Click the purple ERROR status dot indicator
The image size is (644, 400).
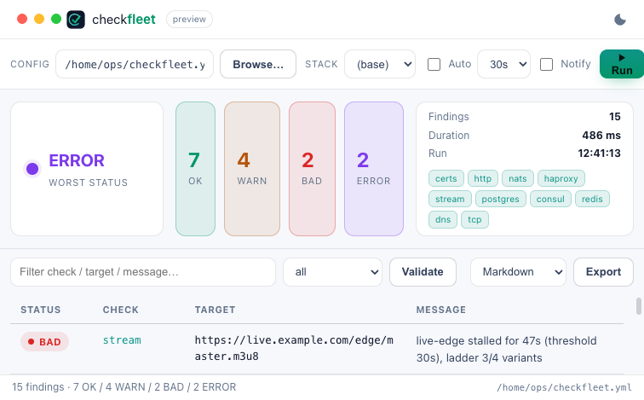pos(32,169)
